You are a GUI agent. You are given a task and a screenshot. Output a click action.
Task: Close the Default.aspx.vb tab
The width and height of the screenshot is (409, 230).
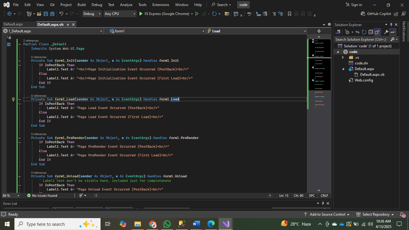pos(73,25)
